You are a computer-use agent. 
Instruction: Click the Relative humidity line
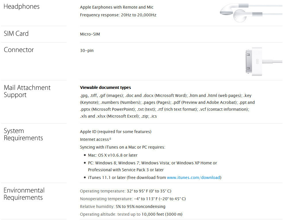[x=123, y=207]
